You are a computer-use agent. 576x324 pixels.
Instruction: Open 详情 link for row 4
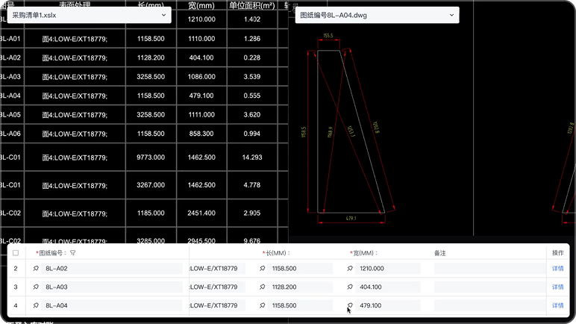pos(557,305)
